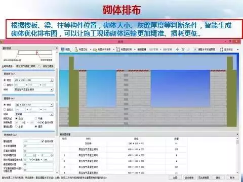Open the masonry block material dropdown
243x182 pixels.
tap(34, 89)
